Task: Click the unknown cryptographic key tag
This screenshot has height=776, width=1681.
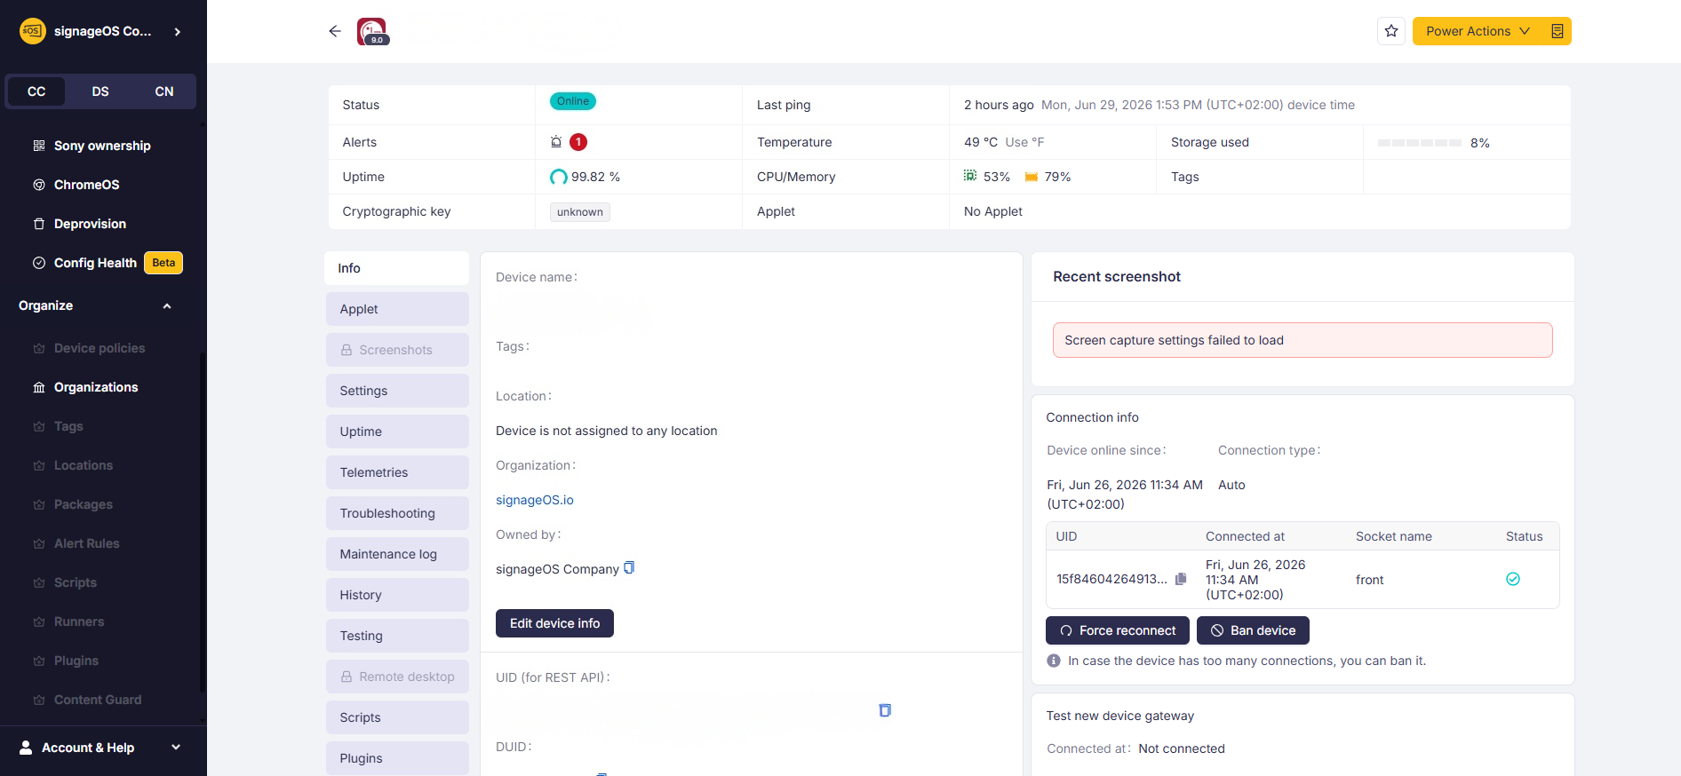Action: pos(580,212)
